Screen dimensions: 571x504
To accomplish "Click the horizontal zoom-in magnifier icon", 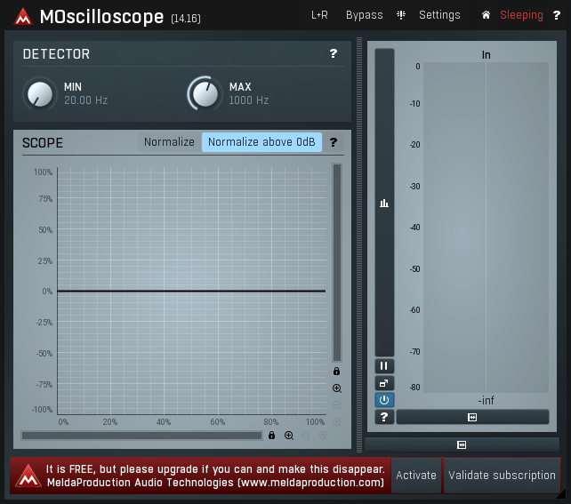I will 289,436.
